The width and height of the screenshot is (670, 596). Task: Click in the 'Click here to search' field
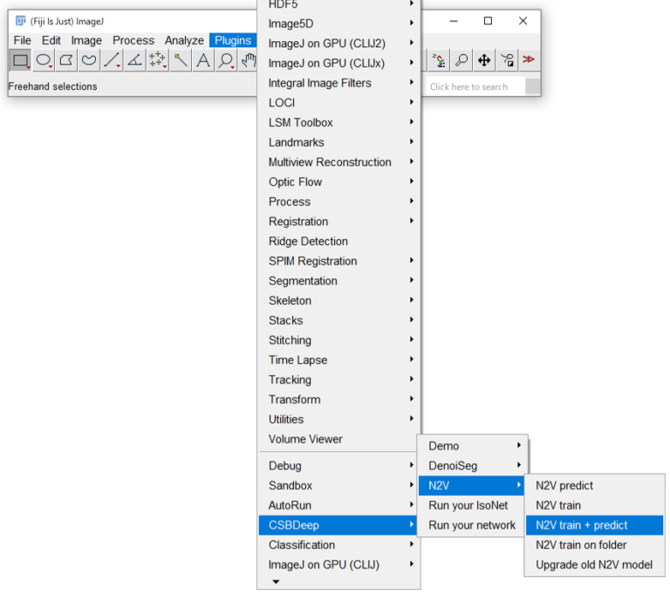coord(475,86)
